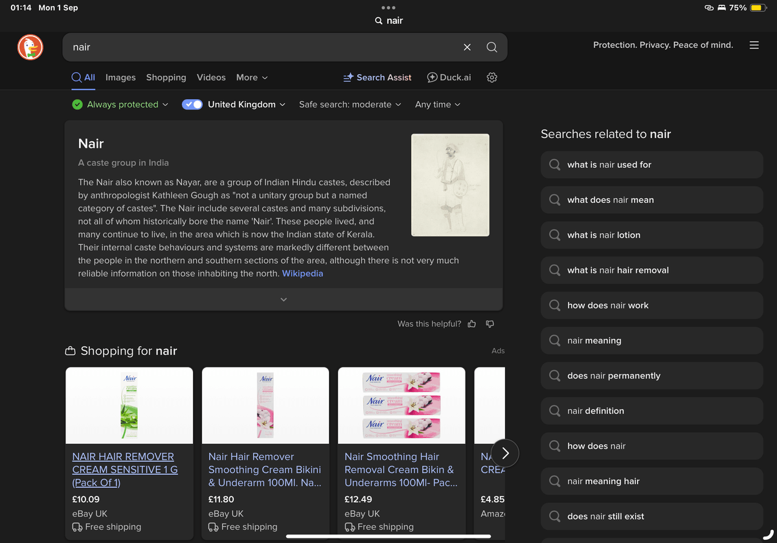Switch to the Images tab
The width and height of the screenshot is (777, 543).
click(x=120, y=77)
